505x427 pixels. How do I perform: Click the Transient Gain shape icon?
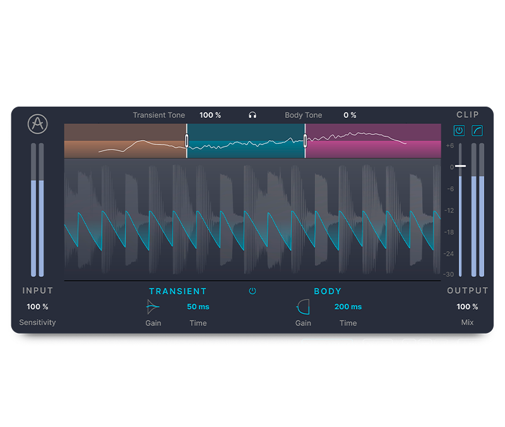153,307
